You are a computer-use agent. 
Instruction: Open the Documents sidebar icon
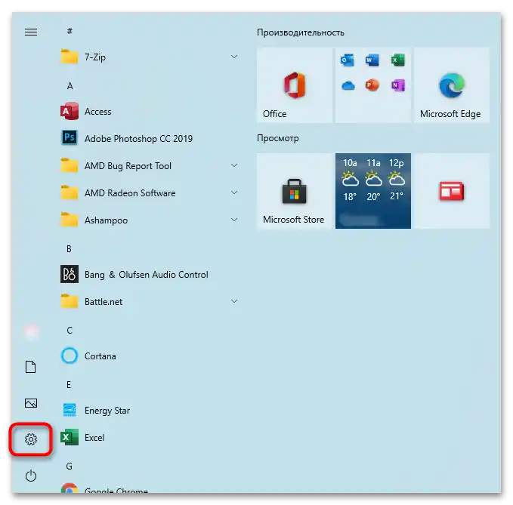[31, 367]
